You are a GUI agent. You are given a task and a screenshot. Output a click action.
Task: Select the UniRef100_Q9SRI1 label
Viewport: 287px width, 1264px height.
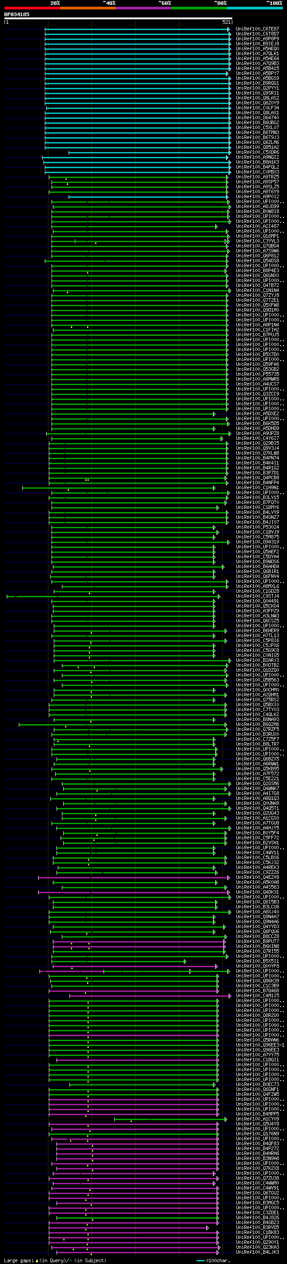pos(257,93)
